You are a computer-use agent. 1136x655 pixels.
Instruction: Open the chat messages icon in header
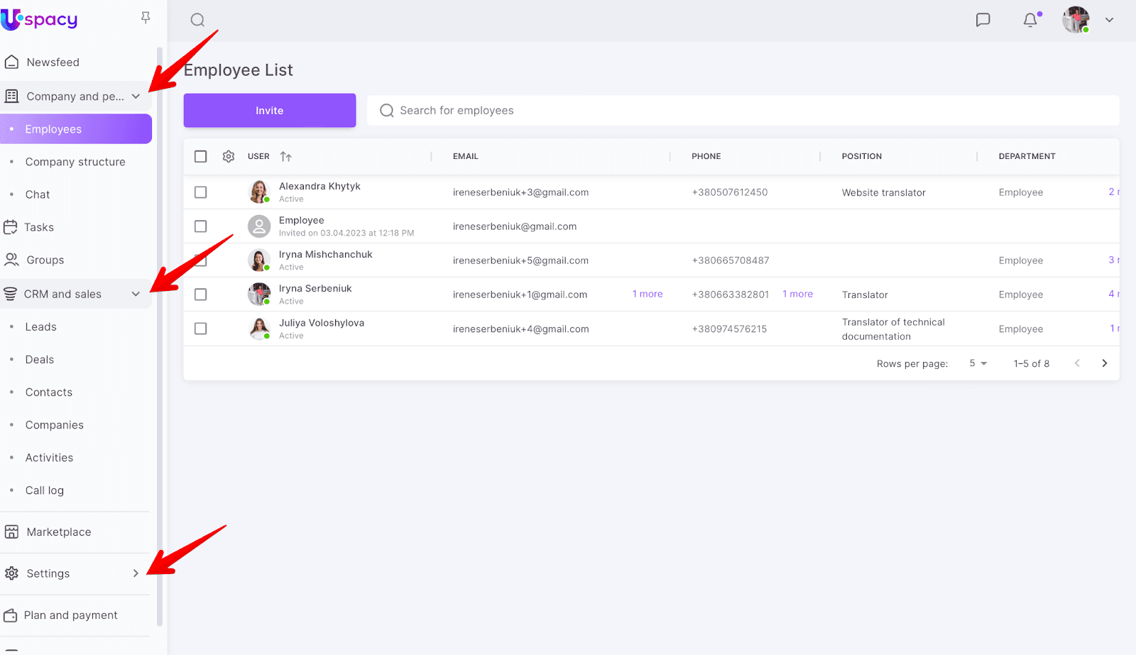(983, 20)
